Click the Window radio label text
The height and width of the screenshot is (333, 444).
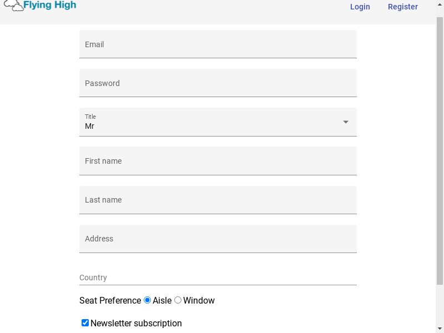pos(199,300)
